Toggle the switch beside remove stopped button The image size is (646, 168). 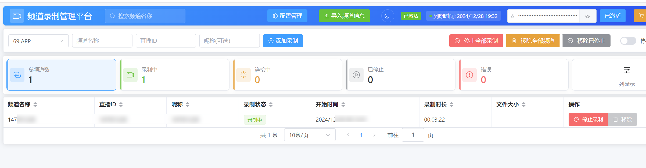(628, 41)
